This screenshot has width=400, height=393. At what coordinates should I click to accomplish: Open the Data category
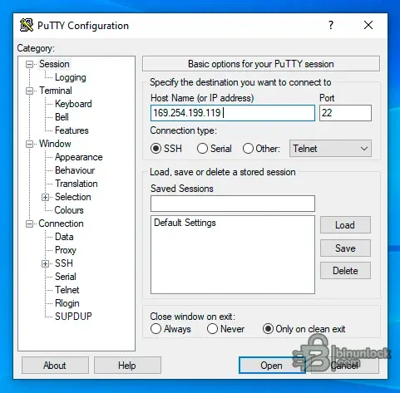click(x=64, y=237)
